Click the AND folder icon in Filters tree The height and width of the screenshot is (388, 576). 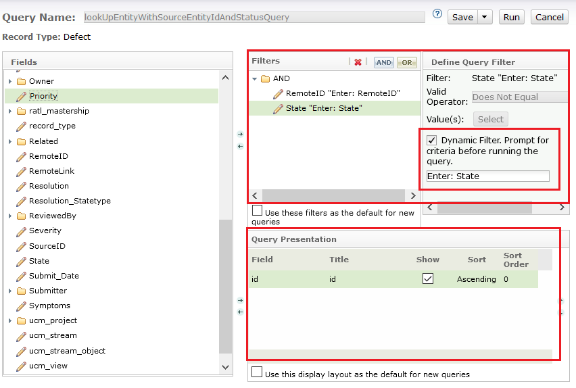265,78
